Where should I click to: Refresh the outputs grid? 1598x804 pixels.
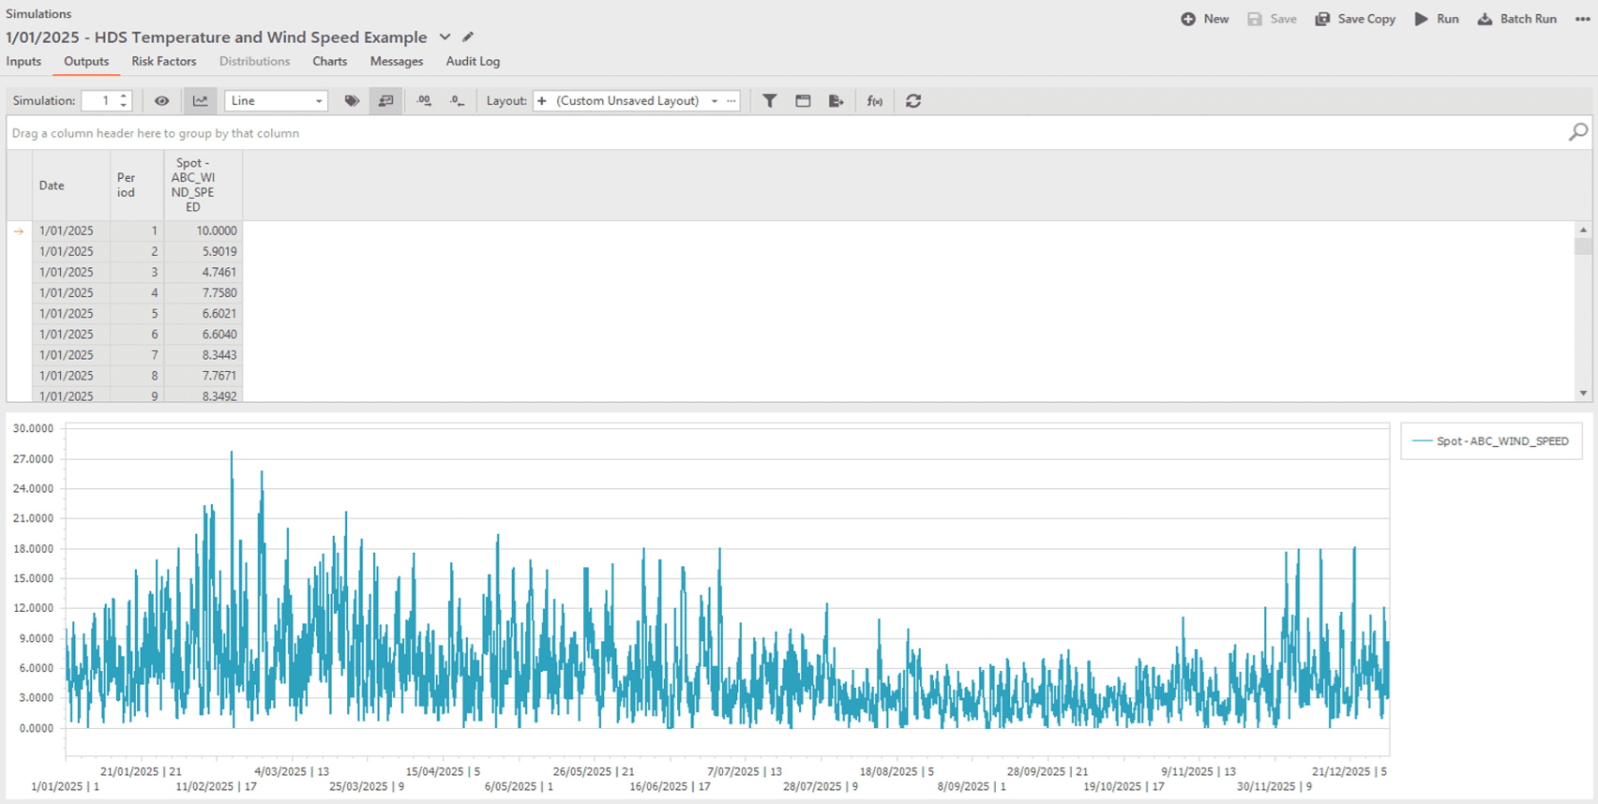tap(912, 101)
